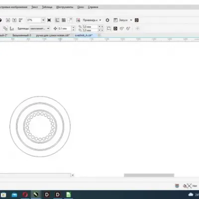
Task: Open options via the gear icon
Action: pos(107,20)
